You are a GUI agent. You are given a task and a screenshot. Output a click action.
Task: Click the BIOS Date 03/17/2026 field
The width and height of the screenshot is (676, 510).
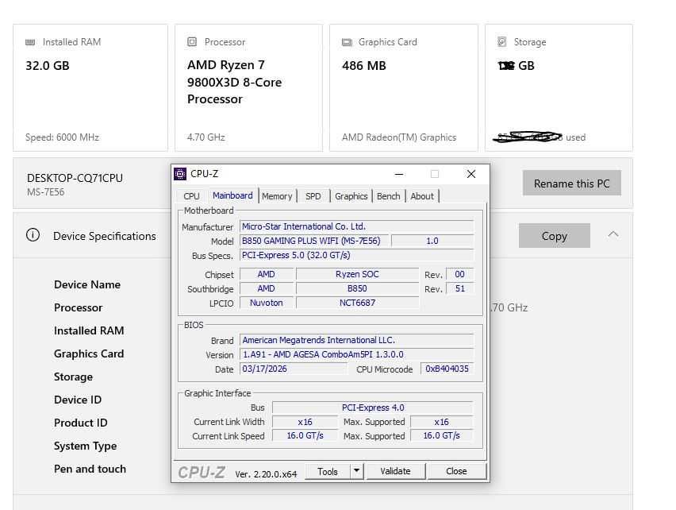293,369
